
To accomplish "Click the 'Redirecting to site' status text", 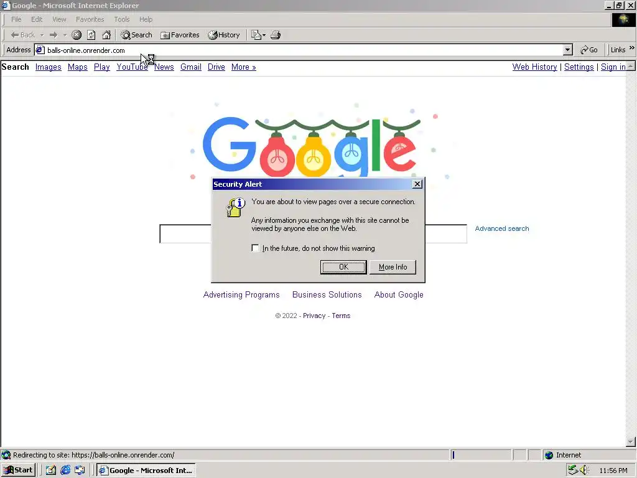I will tap(94, 455).
